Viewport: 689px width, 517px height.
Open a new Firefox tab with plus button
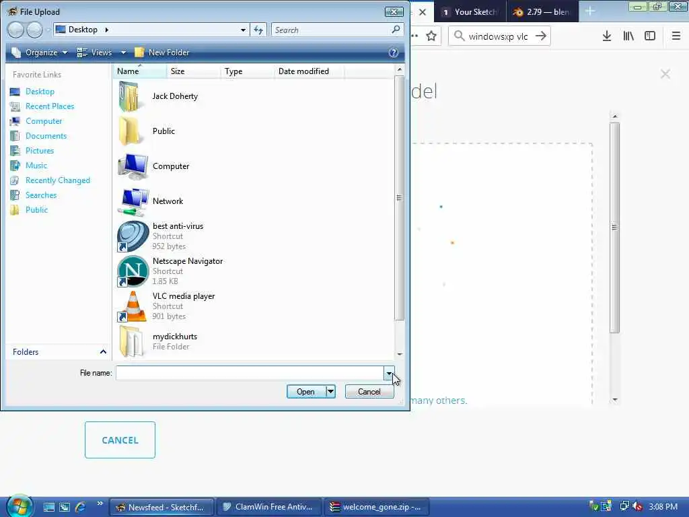point(590,11)
